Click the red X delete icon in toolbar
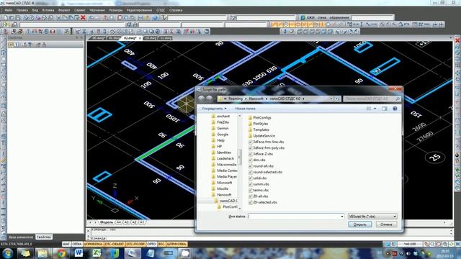461x259 pixels. tap(84, 17)
